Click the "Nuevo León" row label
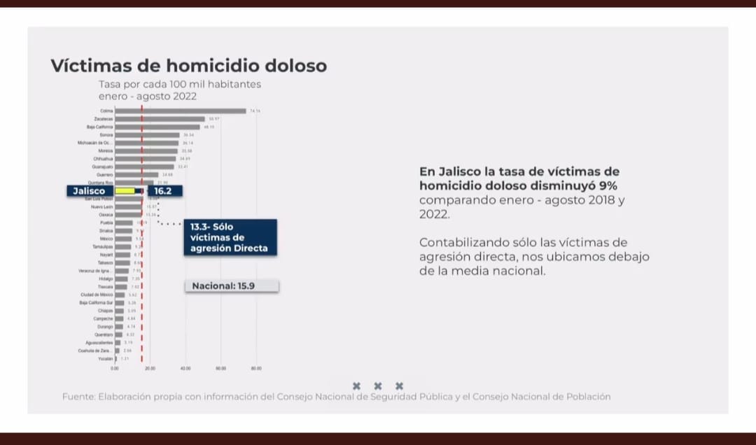 [x=101, y=207]
